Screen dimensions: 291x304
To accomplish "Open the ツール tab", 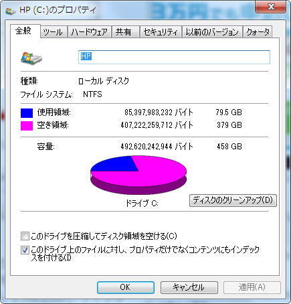I will coord(54,32).
